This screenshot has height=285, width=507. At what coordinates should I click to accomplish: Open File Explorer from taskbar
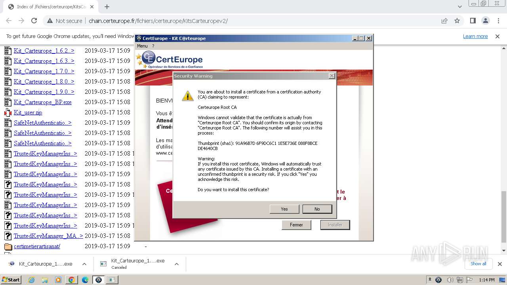point(45,280)
